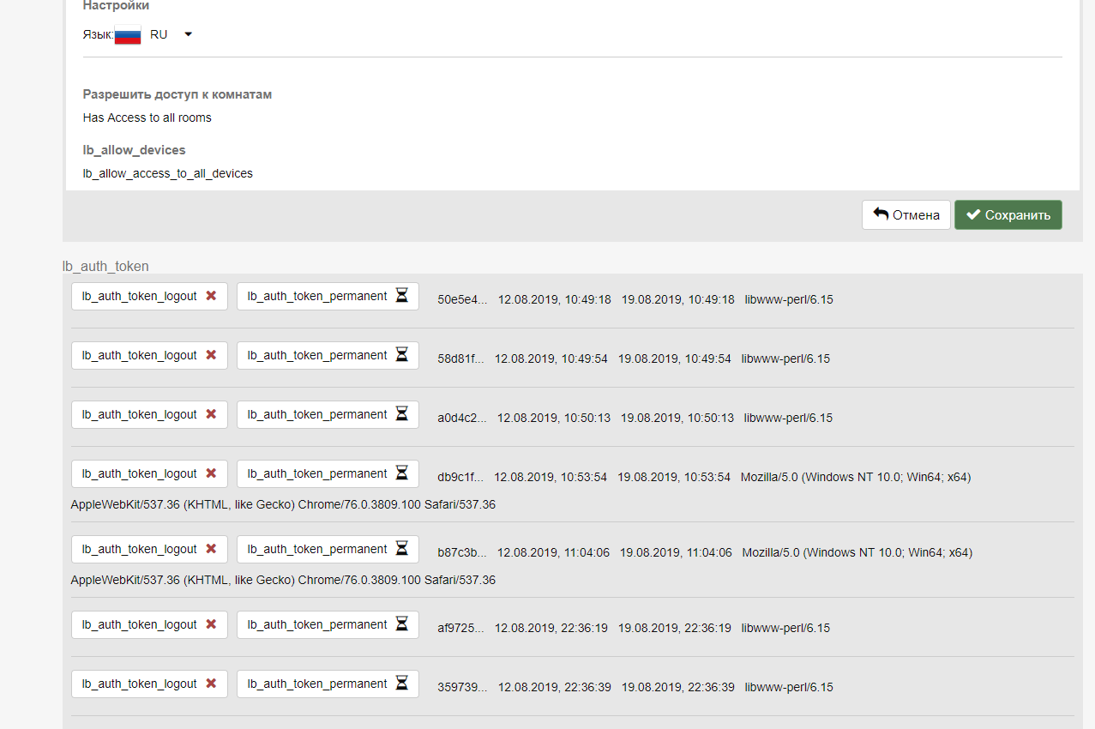This screenshot has width=1095, height=729.
Task: Log out token b87c3b
Action: [x=149, y=549]
